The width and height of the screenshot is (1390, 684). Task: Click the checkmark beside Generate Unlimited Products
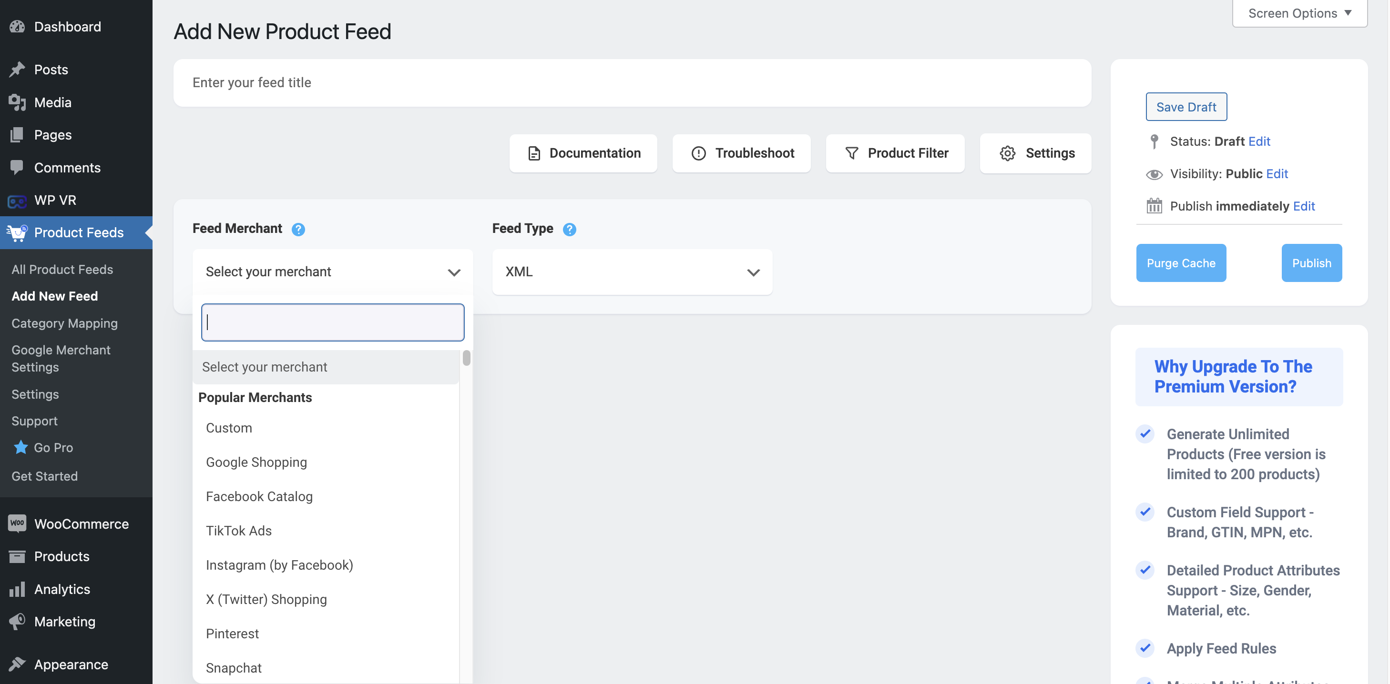click(1145, 434)
